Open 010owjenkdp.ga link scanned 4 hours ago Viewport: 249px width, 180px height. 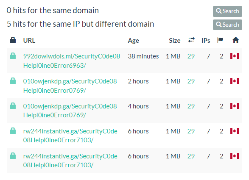tap(70, 111)
